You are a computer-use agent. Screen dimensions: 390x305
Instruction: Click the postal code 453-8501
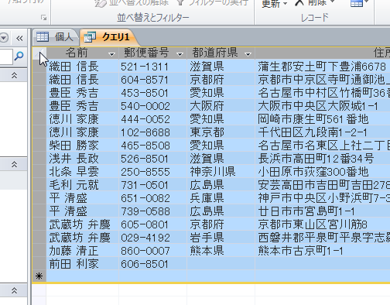click(x=153, y=93)
